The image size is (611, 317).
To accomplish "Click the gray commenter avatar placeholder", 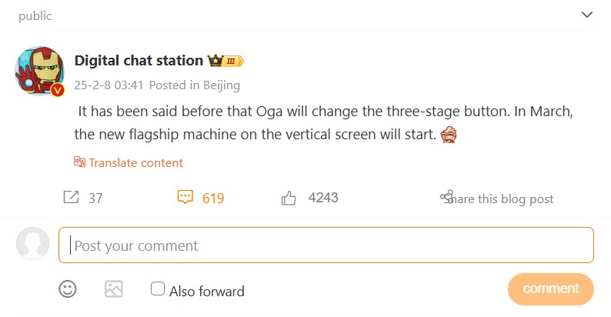I will 33,244.
